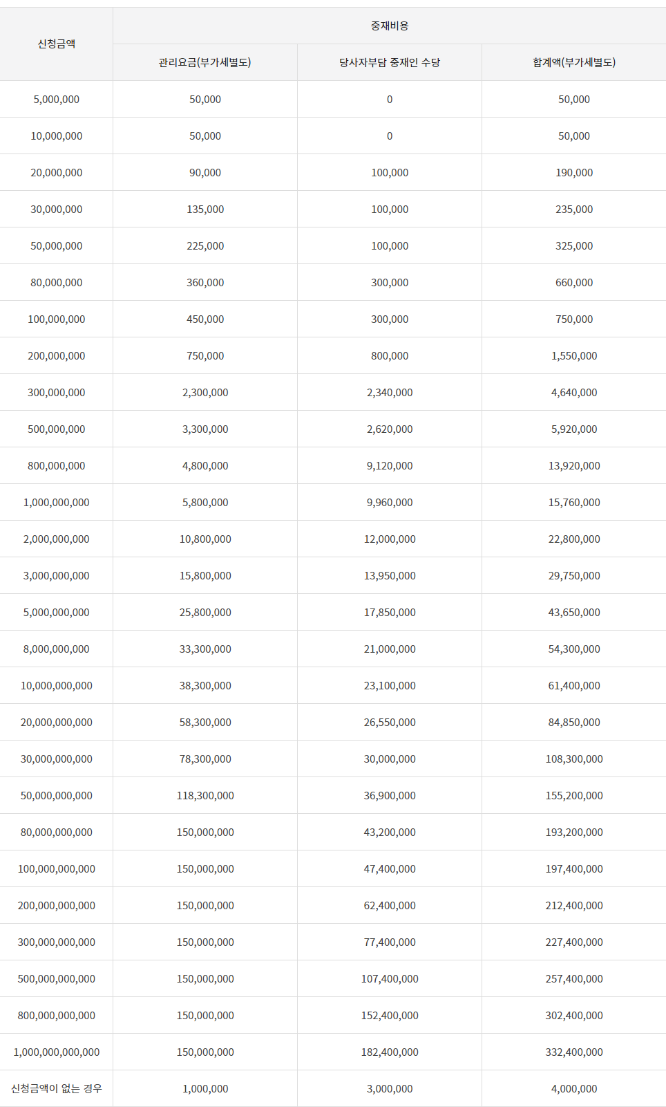Click the 660,000 total amount cell
This screenshot has height=1107, width=666.
[574, 282]
